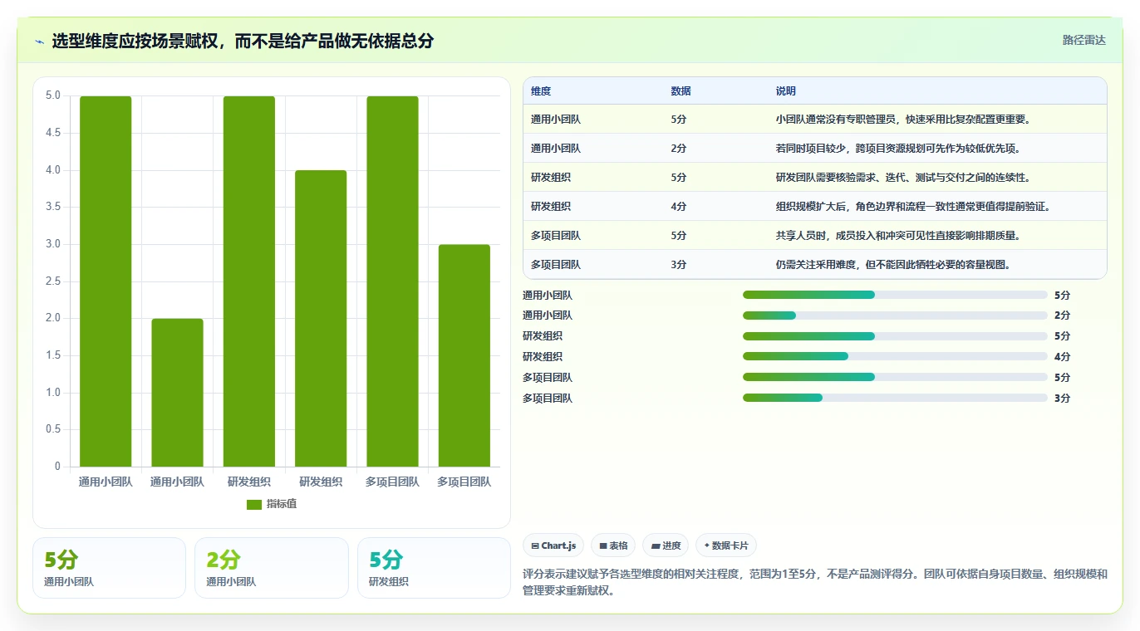Open the 5分 通用小团队 data card
1140x631 pixels.
[x=109, y=568]
